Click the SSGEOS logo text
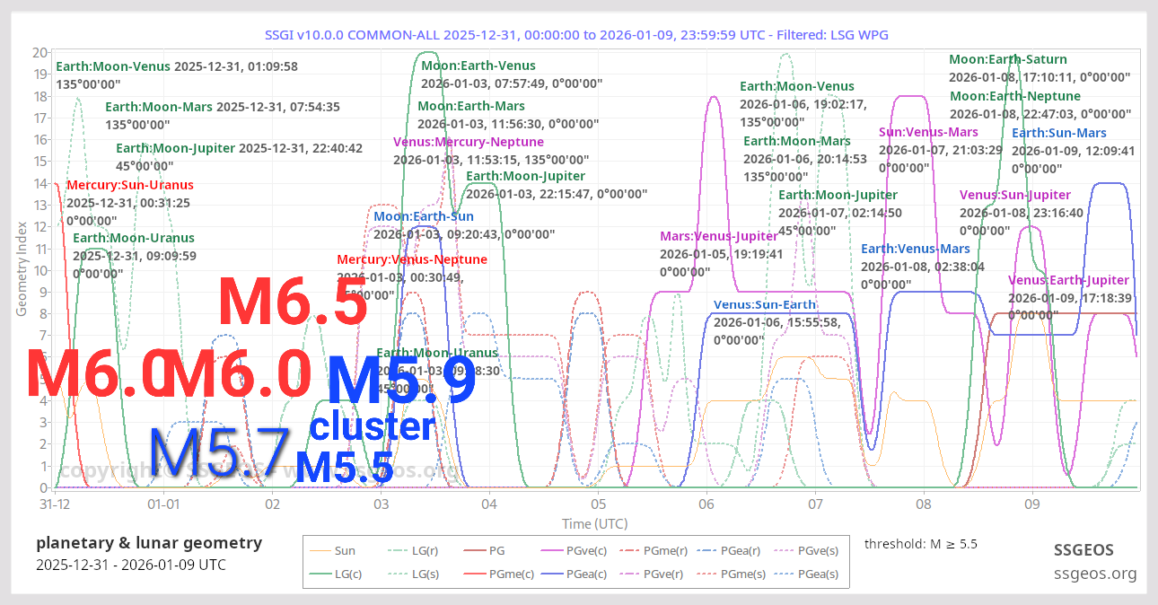The height and width of the screenshot is (605, 1158). [1084, 550]
